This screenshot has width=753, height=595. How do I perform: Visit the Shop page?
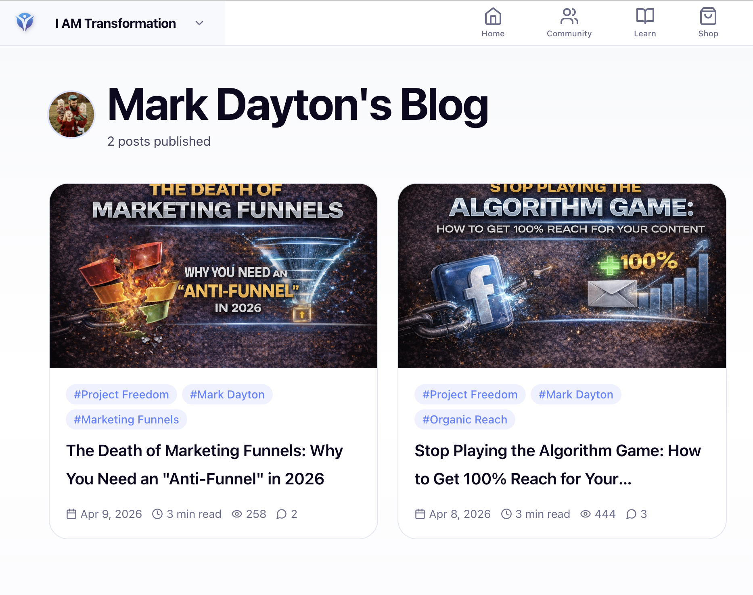coord(708,23)
